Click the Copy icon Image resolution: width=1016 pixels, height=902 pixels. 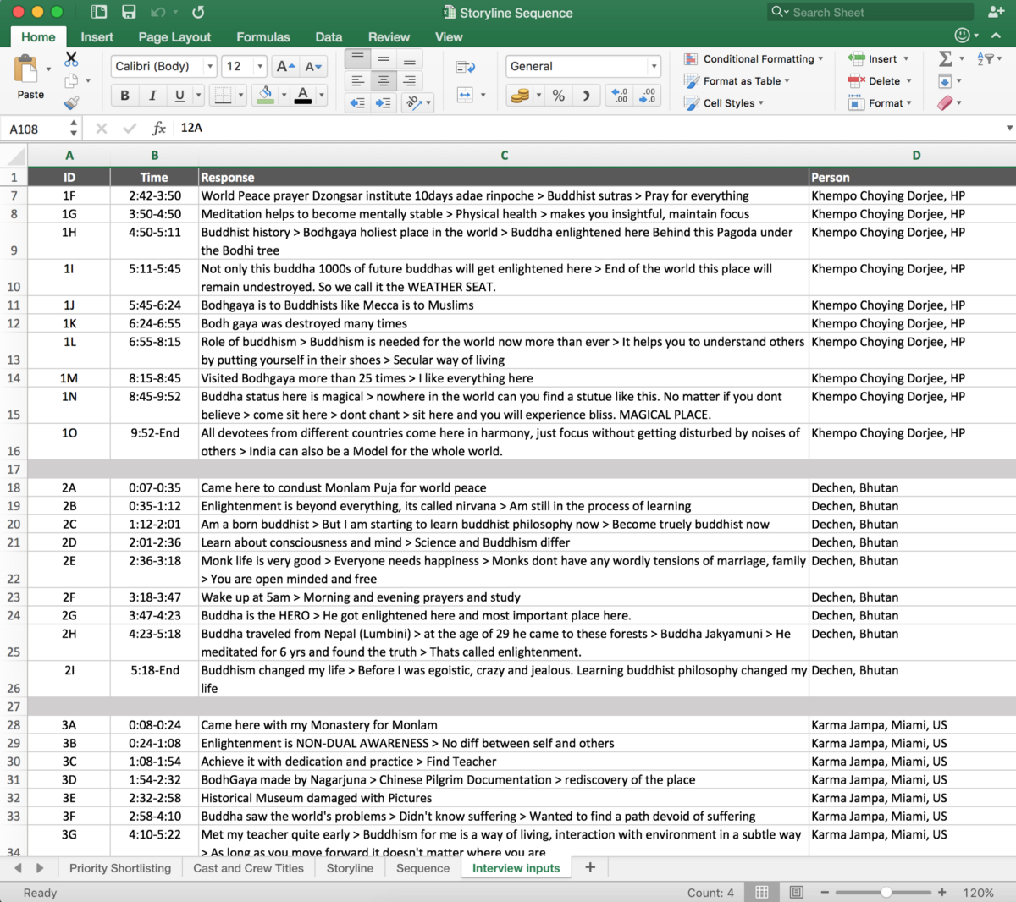coord(71,81)
